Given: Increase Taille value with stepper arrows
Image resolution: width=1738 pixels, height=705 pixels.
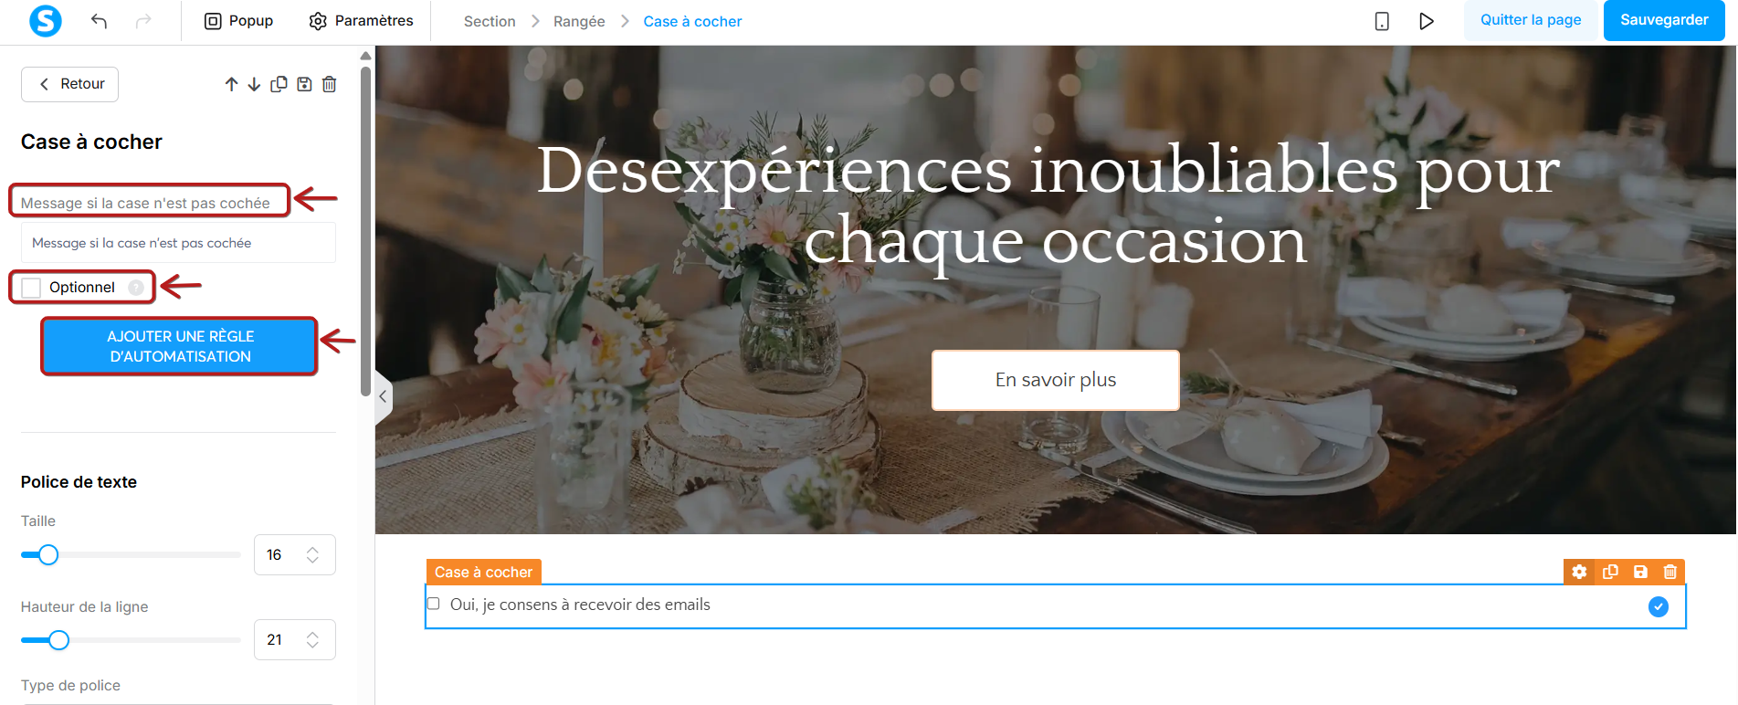Looking at the screenshot, I should (x=312, y=550).
